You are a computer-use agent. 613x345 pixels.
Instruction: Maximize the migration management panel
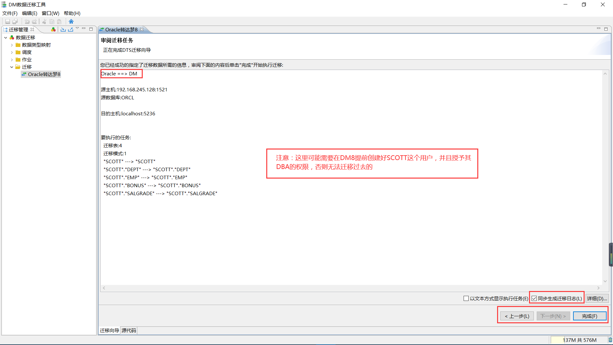[91, 29]
